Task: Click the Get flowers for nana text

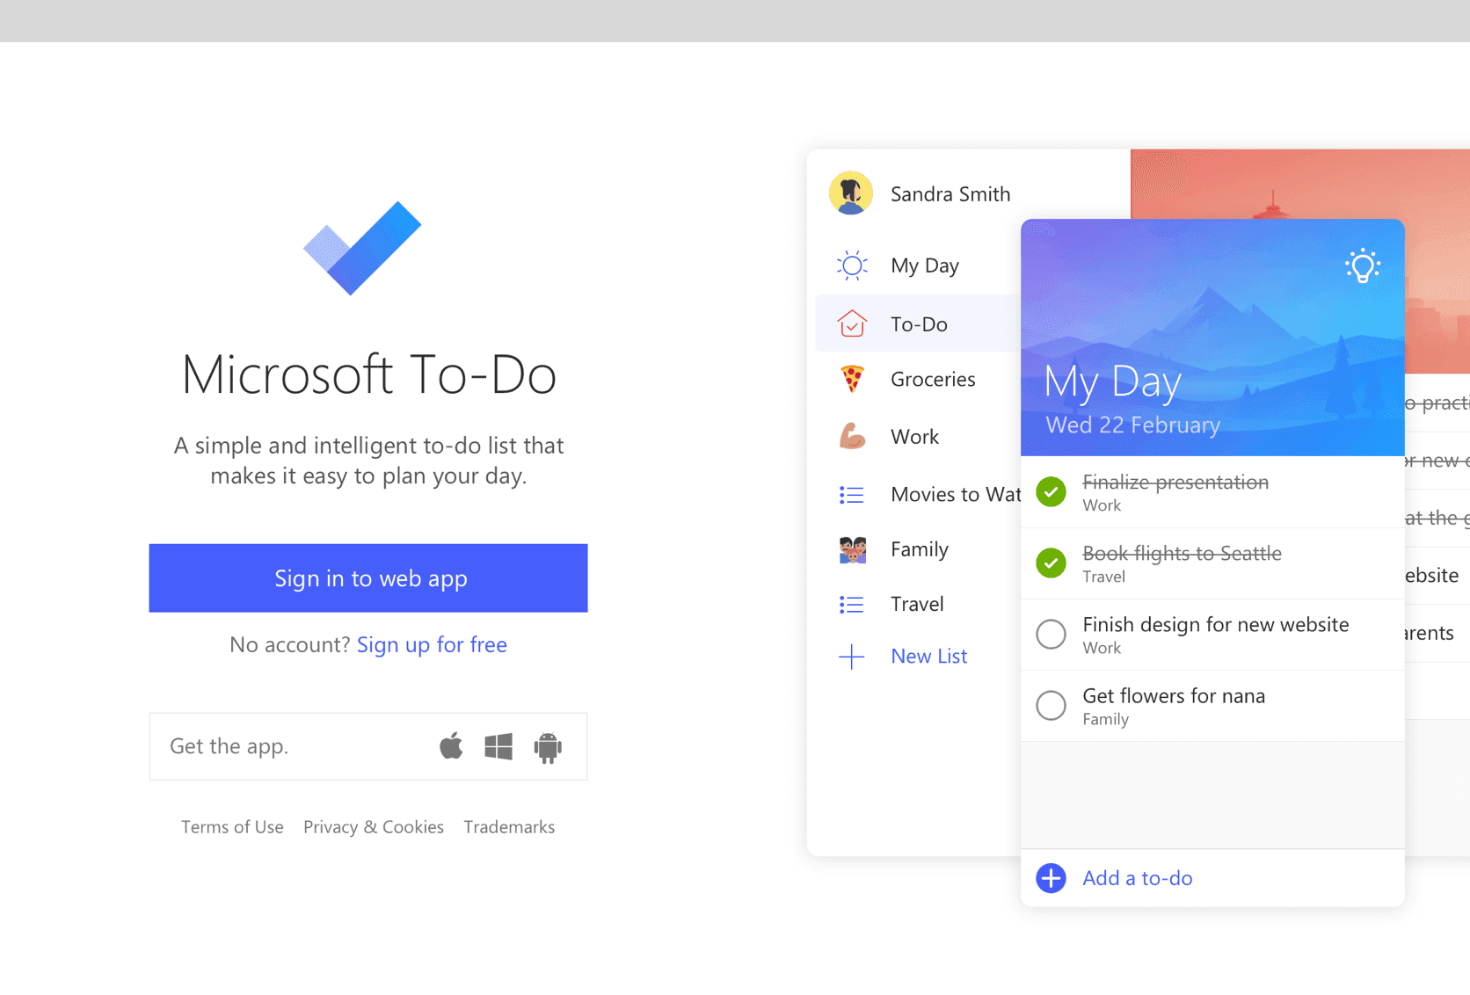Action: click(1174, 696)
